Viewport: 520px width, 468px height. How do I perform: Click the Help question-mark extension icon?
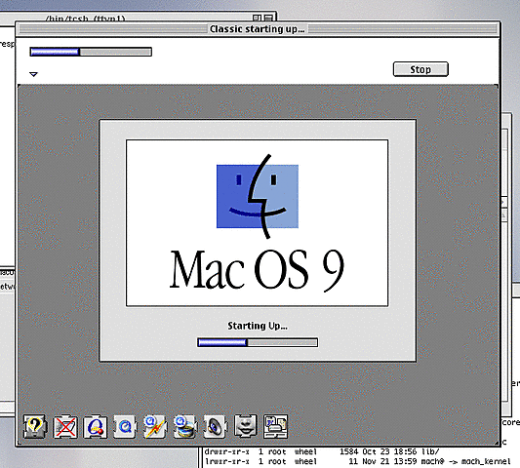35,427
